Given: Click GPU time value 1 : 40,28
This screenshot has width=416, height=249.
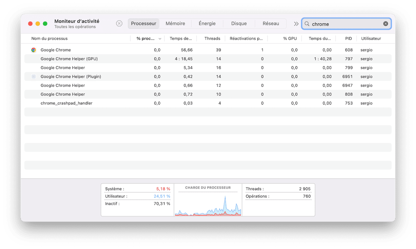Looking at the screenshot, I should pos(323,59).
